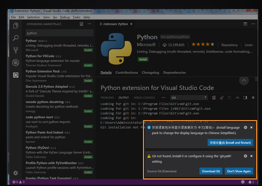Install Python Paste And Indent extension
The image size is (262, 186).
[88, 142]
